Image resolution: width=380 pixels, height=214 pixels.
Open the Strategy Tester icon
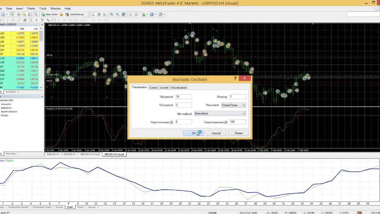[36, 14]
